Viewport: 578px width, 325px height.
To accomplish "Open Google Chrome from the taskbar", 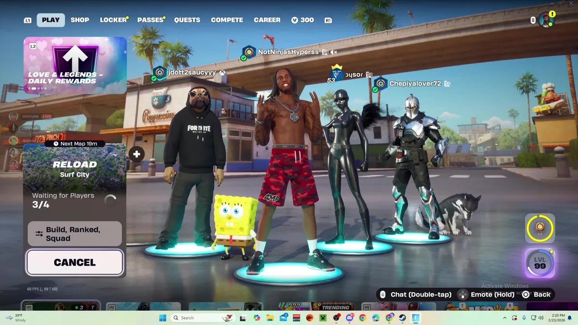I will coord(363,318).
